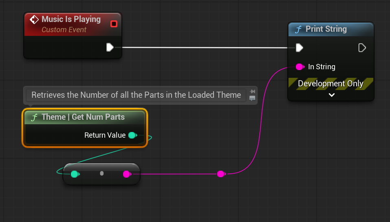Click the Music Is Playing exec output pin
Screen dimensions: 390x222
point(110,47)
